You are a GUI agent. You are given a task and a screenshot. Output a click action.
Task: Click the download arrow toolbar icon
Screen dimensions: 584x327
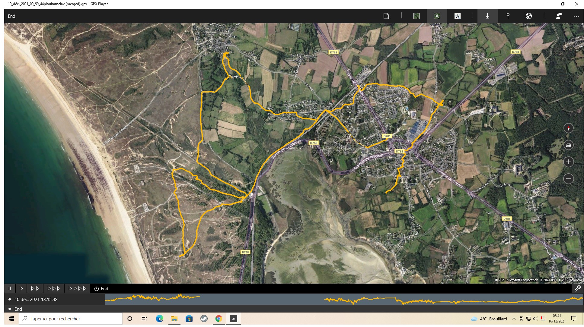pyautogui.click(x=487, y=16)
